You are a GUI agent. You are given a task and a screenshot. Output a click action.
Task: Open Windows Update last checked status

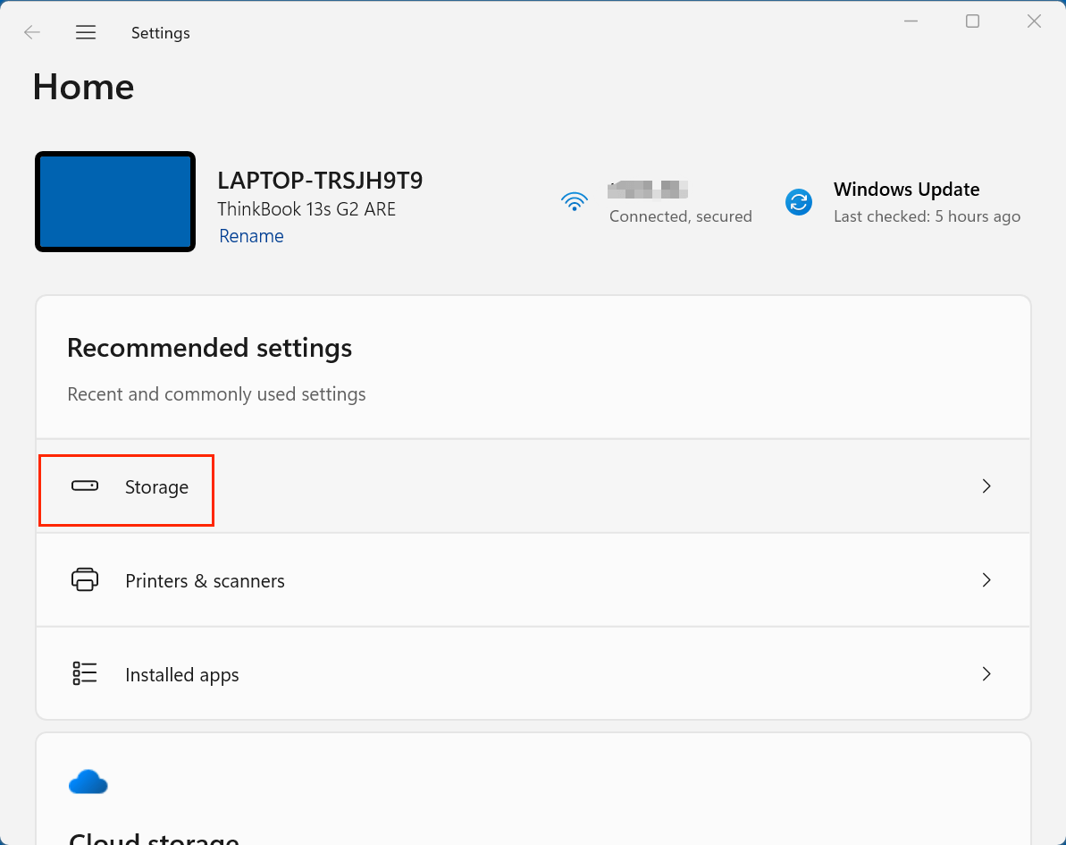coord(927,216)
